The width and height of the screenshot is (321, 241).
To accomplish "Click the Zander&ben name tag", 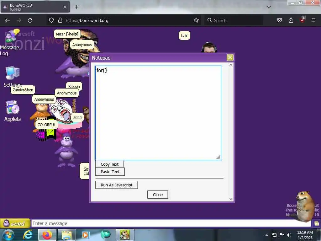I will (23, 90).
